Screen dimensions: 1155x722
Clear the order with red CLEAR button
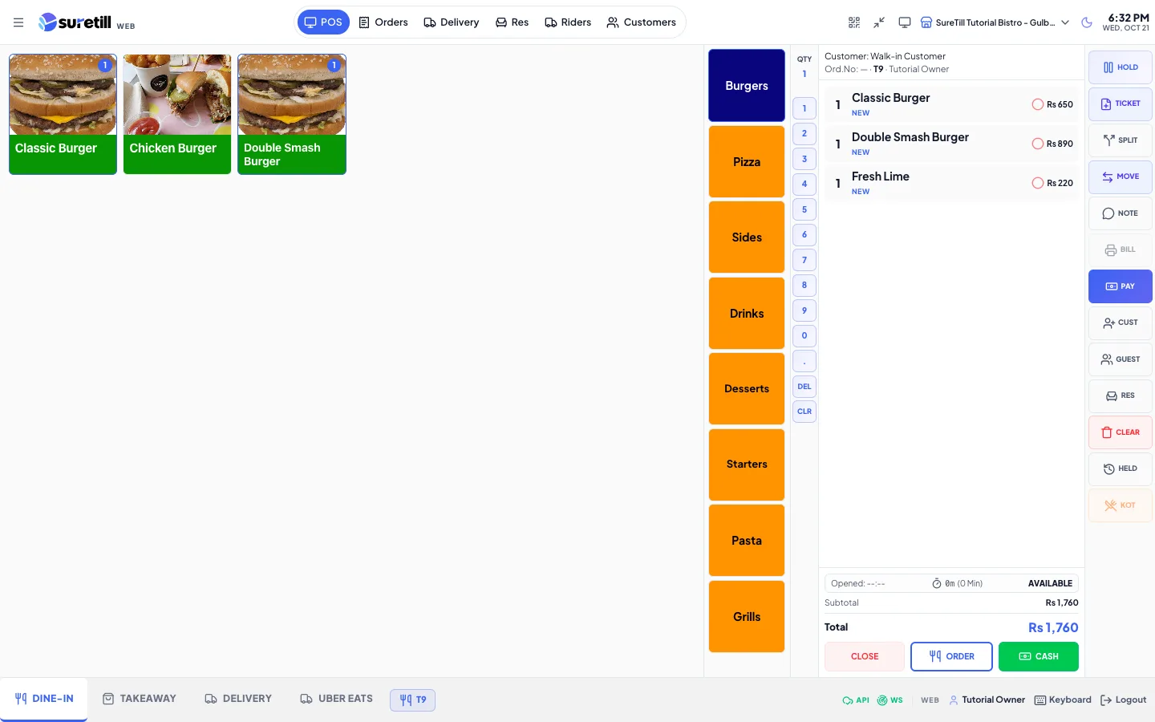[1121, 432]
